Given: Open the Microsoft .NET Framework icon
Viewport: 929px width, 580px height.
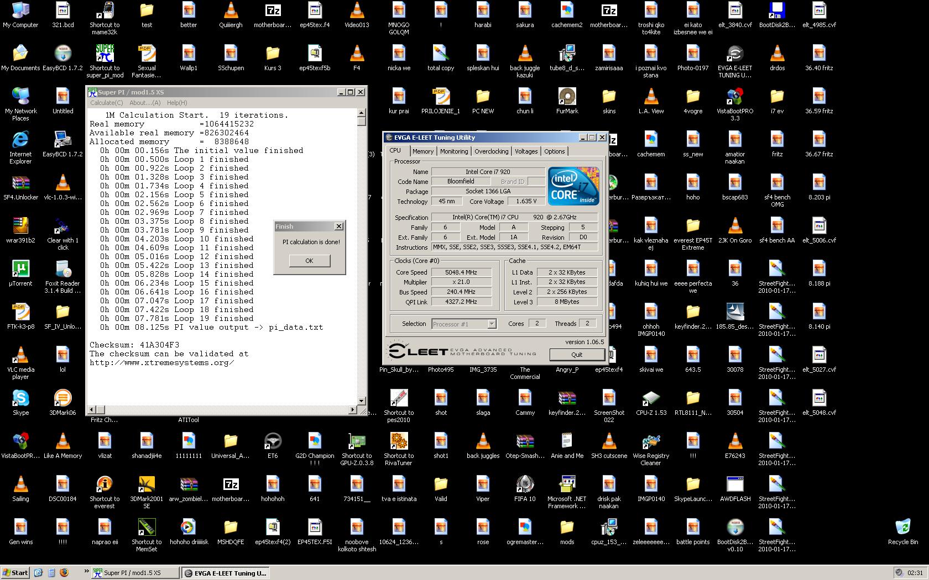Looking at the screenshot, I should point(567,492).
